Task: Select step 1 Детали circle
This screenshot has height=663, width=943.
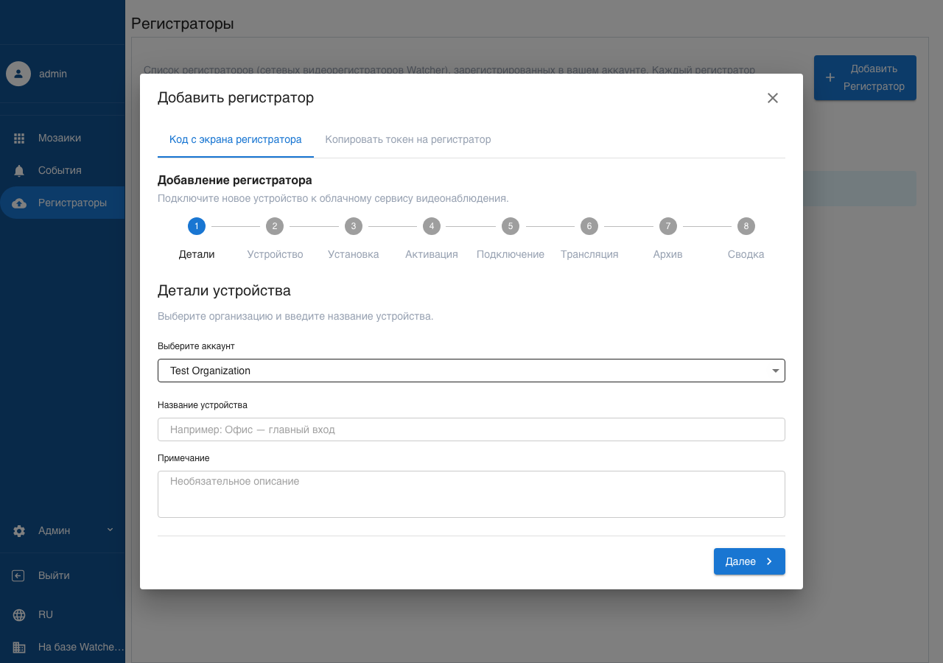Action: pos(197,226)
